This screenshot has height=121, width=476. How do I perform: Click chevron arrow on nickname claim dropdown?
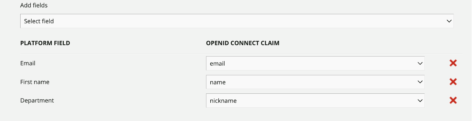(420, 101)
